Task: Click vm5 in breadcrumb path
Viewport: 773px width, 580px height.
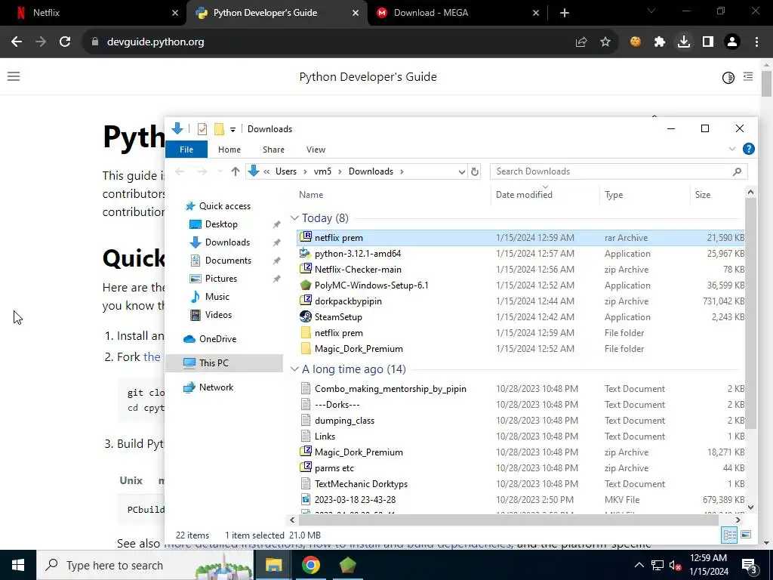Action: (322, 171)
